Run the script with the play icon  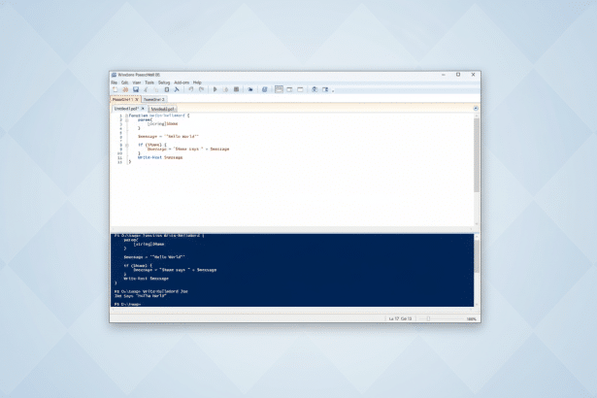(216, 89)
